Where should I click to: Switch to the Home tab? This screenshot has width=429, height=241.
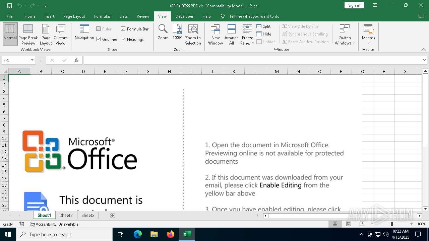30,16
